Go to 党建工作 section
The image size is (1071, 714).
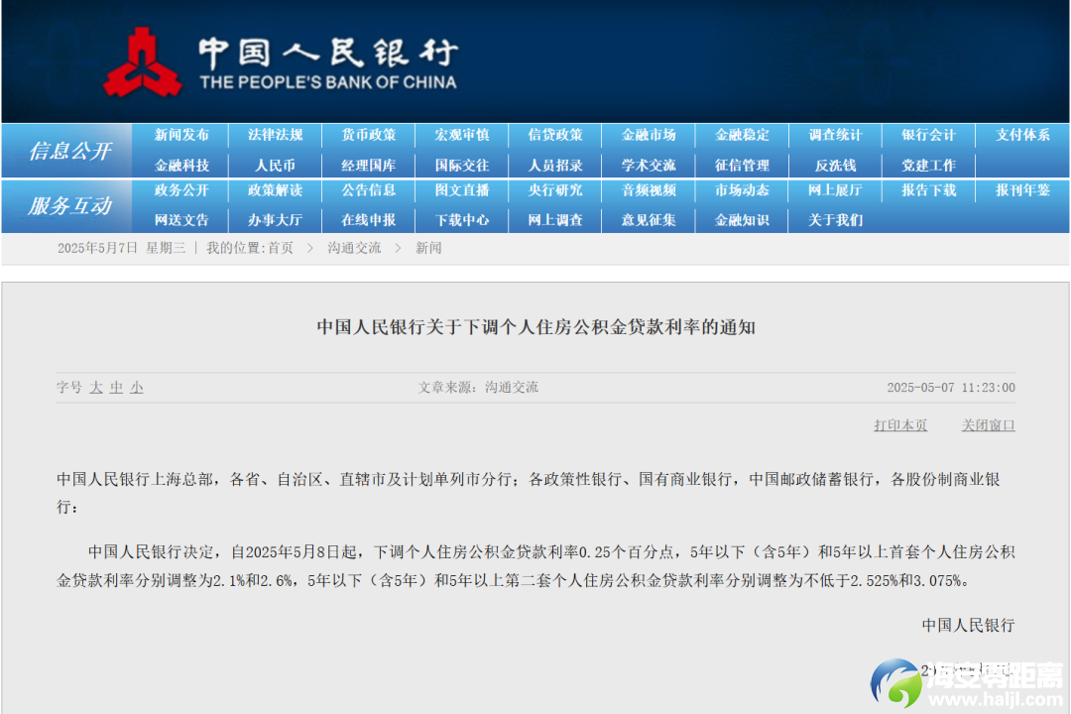[x=929, y=166]
